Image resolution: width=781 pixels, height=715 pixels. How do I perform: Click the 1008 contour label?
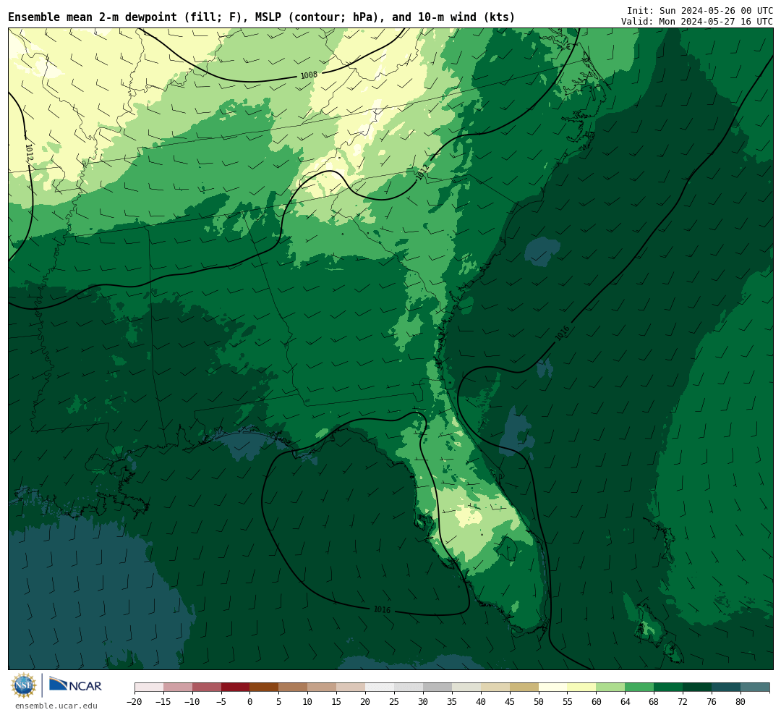309,75
